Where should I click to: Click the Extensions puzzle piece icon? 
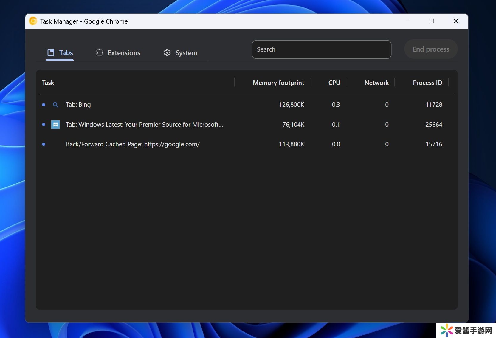pyautogui.click(x=100, y=53)
